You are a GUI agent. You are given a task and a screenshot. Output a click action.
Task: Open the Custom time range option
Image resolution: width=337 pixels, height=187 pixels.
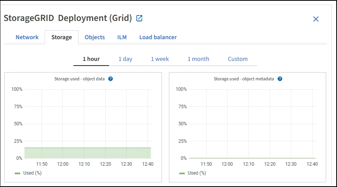[x=238, y=59]
